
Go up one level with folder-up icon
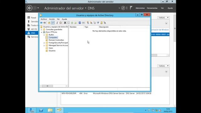click(49, 23)
